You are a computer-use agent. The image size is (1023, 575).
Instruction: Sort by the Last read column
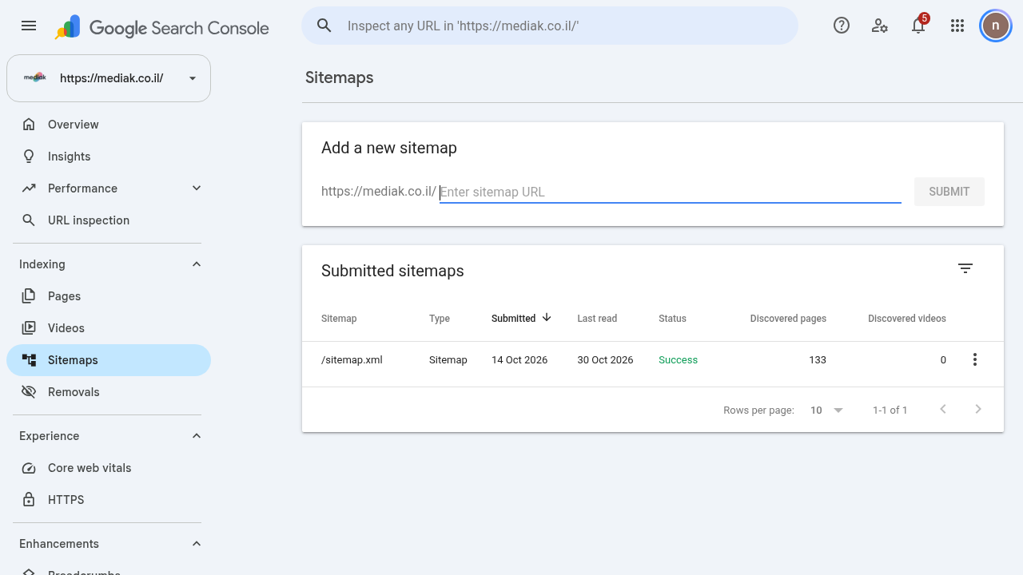pyautogui.click(x=597, y=319)
